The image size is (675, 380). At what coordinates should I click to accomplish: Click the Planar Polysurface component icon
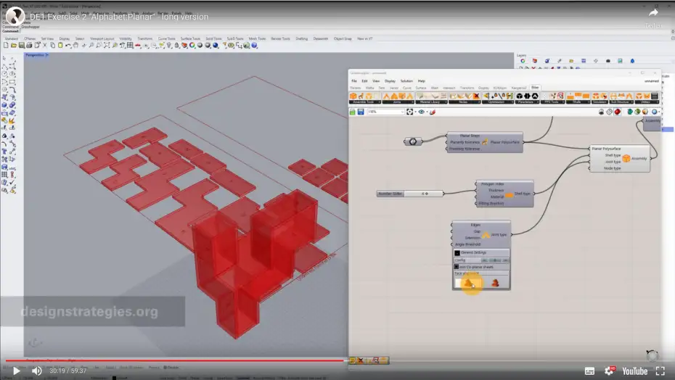point(485,142)
